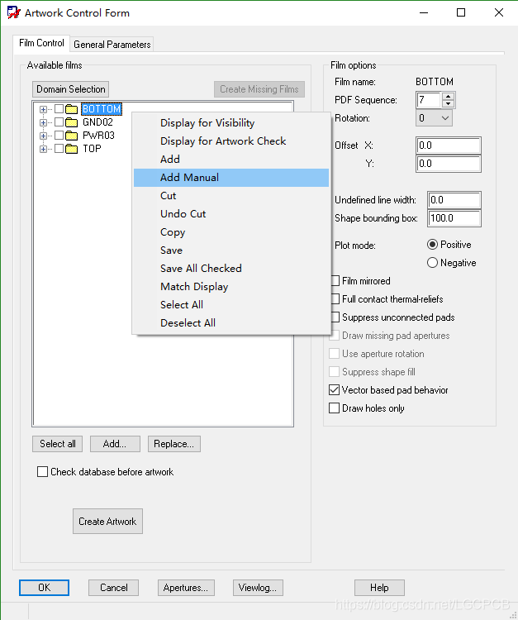Choose Copy in context menu

pyautogui.click(x=231, y=232)
